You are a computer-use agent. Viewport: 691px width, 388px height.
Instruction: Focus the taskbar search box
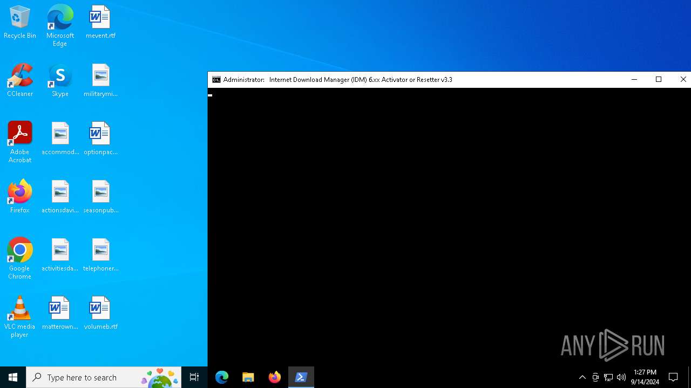coord(104,377)
